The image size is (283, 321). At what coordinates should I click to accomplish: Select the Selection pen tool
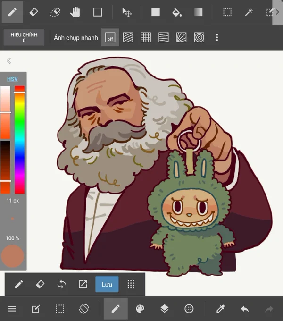(x=269, y=12)
